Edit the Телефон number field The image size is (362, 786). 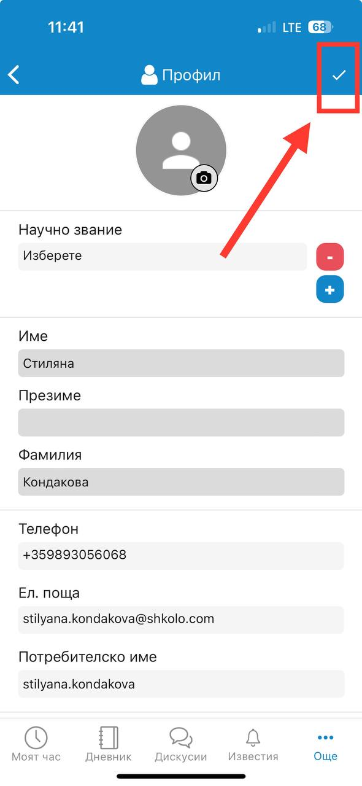[181, 555]
